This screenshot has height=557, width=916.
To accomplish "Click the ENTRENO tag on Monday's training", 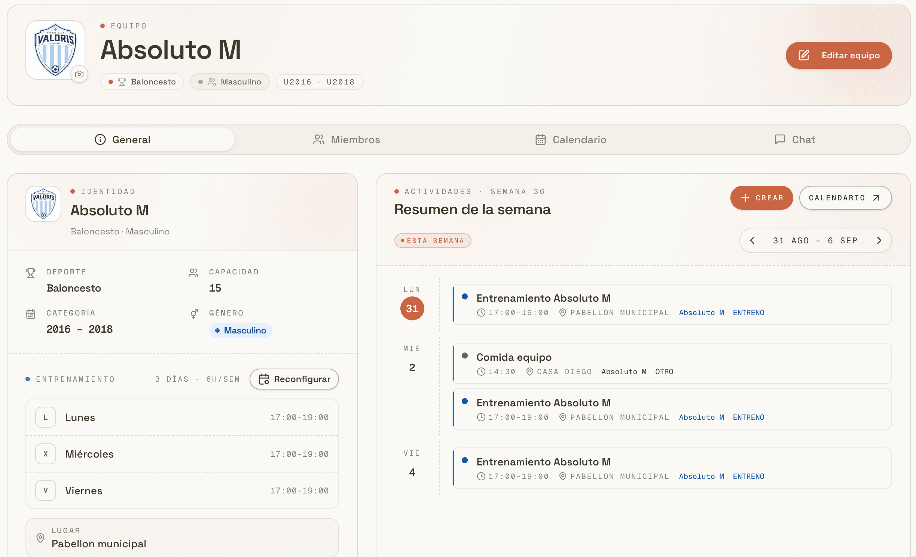I will 748,313.
